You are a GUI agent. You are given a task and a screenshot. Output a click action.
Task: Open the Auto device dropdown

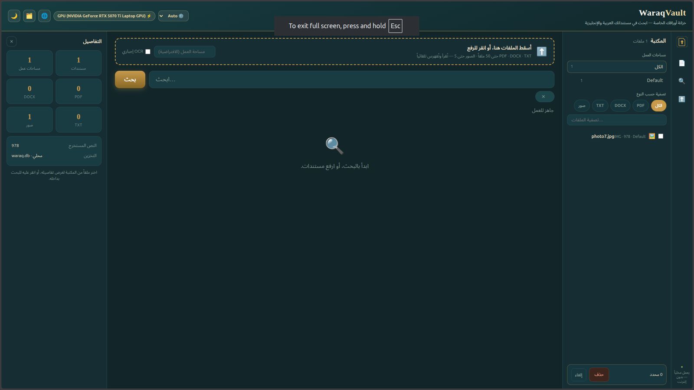pyautogui.click(x=173, y=16)
